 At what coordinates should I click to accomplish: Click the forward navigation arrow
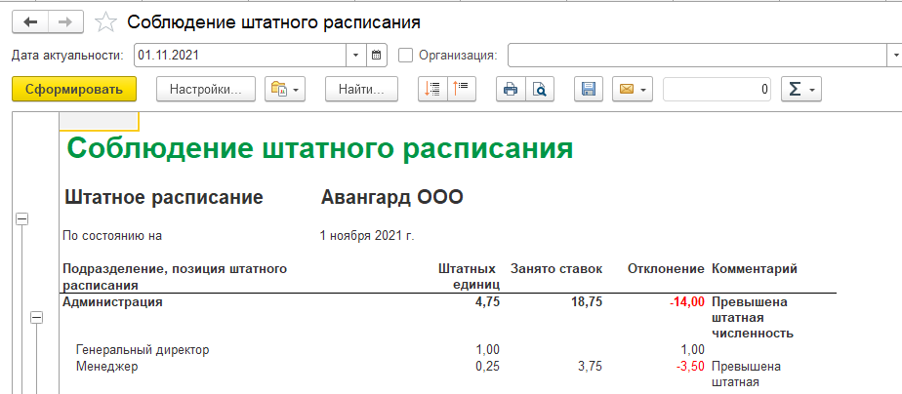pyautogui.click(x=65, y=21)
